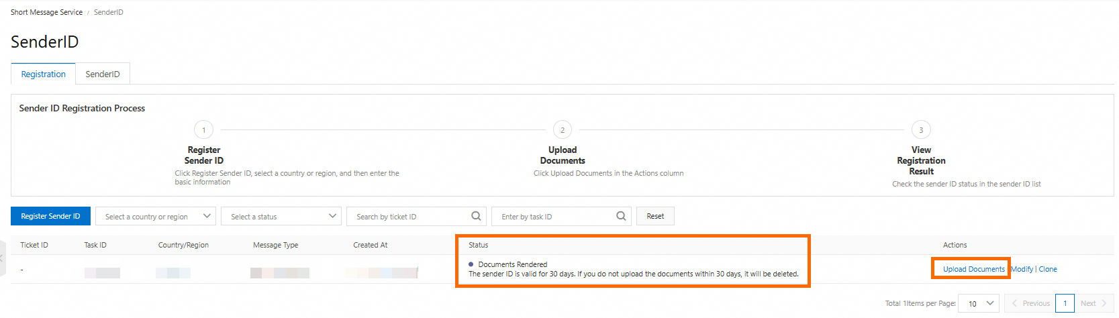Open the Registration tab

pyautogui.click(x=44, y=74)
